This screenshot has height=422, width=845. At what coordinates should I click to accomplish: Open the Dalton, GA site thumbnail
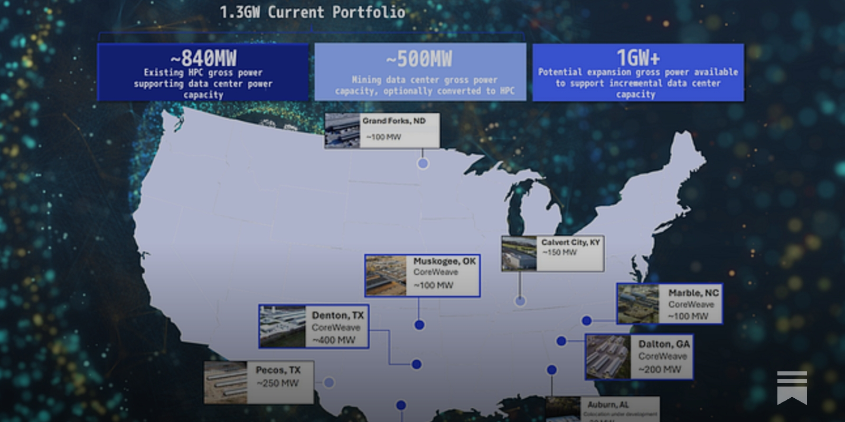click(608, 357)
